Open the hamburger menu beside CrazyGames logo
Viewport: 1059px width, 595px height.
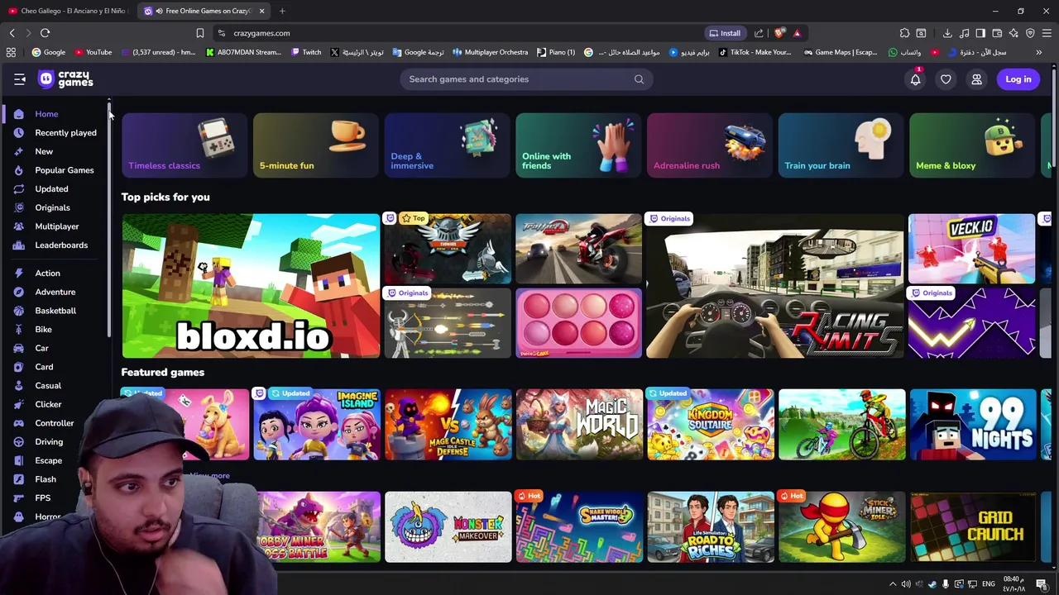(20, 79)
